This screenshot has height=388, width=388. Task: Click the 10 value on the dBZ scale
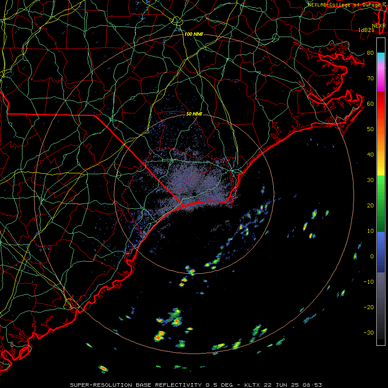[370, 231]
